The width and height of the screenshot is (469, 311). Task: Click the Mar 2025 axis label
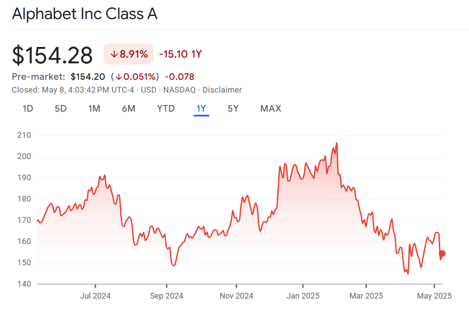pyautogui.click(x=366, y=296)
